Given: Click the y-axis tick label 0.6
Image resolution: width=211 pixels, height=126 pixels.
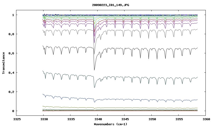Looking at the screenshot, I should tap(11, 53).
